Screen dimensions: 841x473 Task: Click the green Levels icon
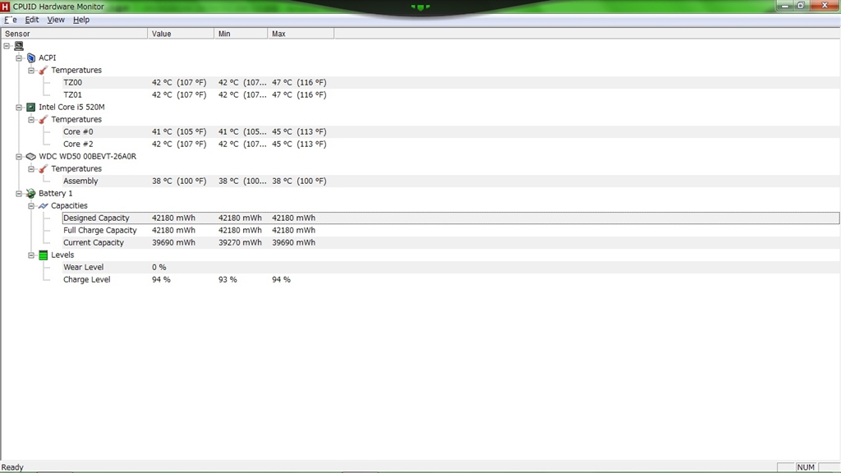[x=44, y=255]
